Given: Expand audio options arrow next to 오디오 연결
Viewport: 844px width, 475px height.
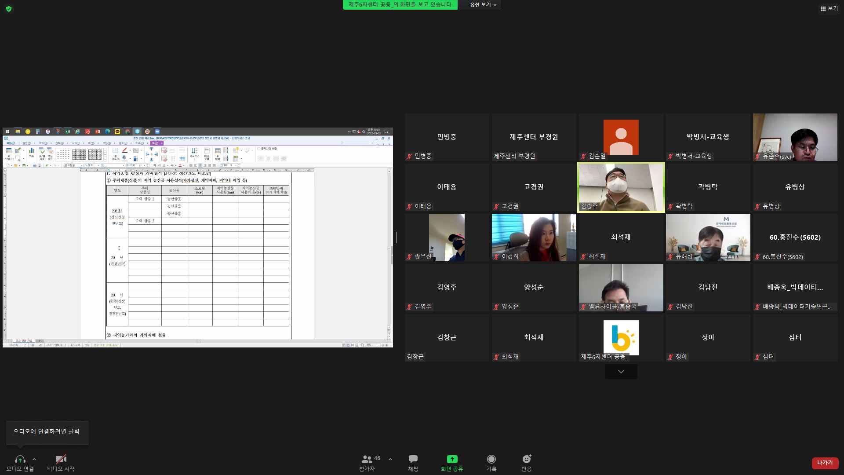Looking at the screenshot, I should 34,459.
